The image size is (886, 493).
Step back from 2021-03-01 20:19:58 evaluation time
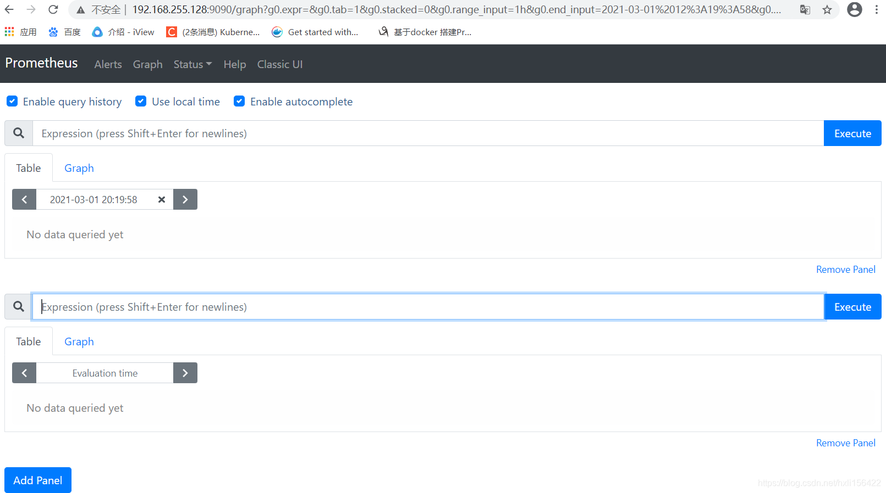pyautogui.click(x=24, y=199)
